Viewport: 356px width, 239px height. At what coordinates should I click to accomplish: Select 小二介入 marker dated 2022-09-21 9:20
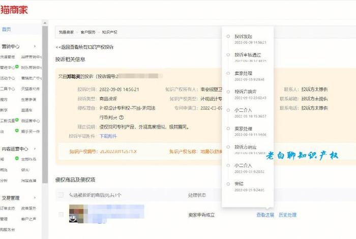[228, 165]
